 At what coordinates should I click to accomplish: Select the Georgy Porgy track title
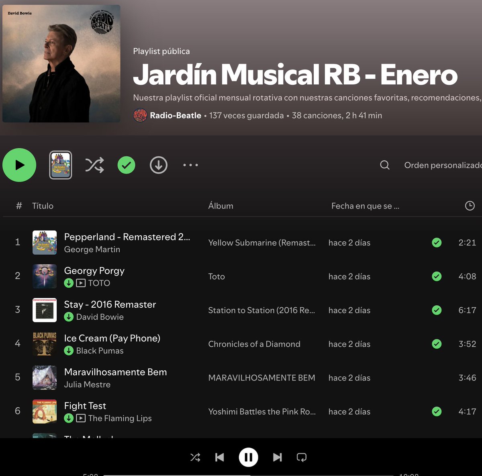(x=94, y=271)
